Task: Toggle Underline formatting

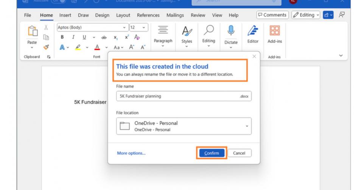Action: [x=84, y=37]
